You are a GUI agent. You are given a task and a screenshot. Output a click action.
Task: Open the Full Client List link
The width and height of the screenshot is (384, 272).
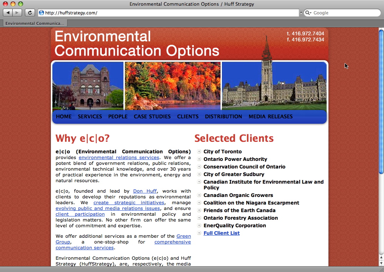pos(221,233)
